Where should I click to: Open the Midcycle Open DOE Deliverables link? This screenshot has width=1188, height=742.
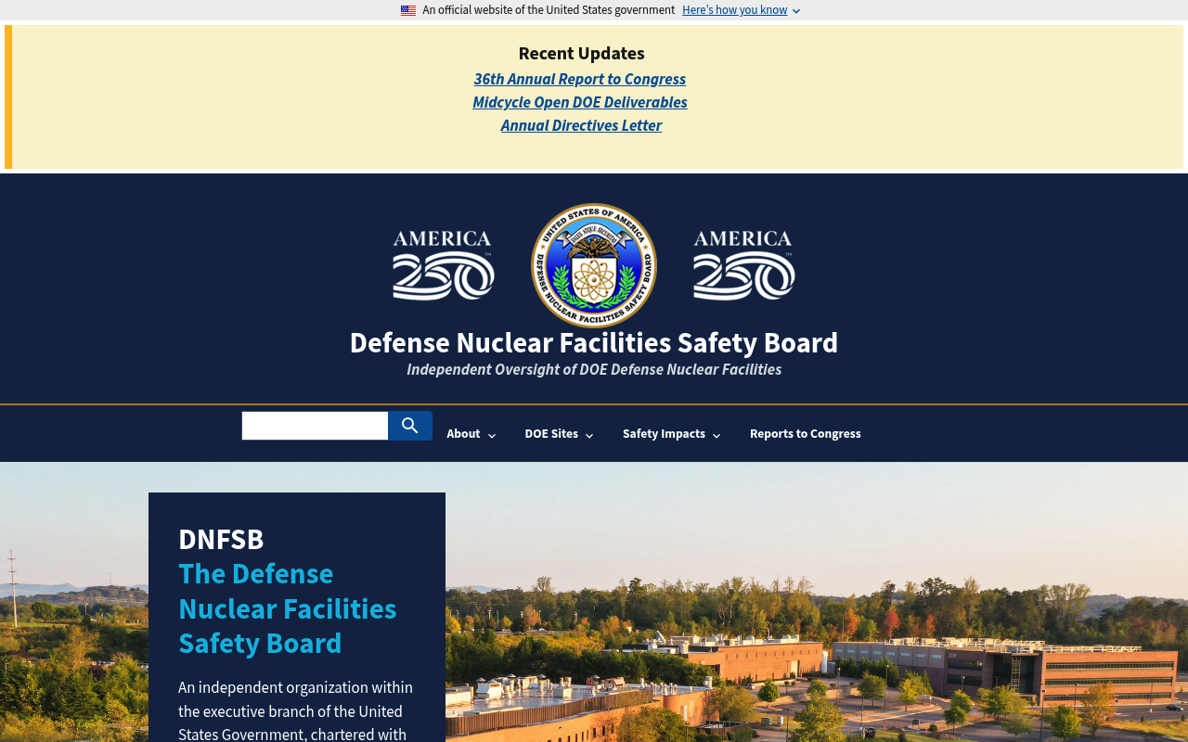pyautogui.click(x=580, y=102)
